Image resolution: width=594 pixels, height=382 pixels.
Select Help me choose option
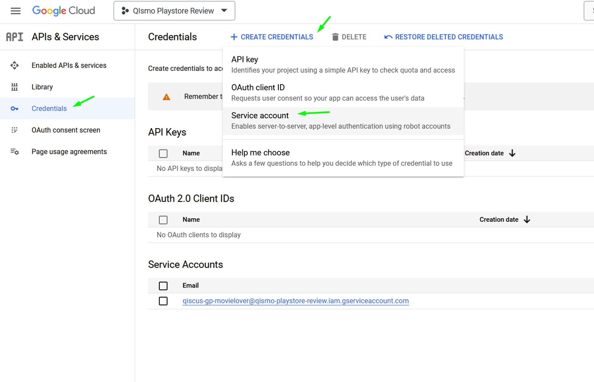coord(343,158)
